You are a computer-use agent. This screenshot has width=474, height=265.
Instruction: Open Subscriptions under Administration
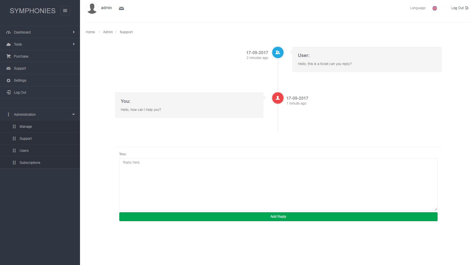coord(40,163)
